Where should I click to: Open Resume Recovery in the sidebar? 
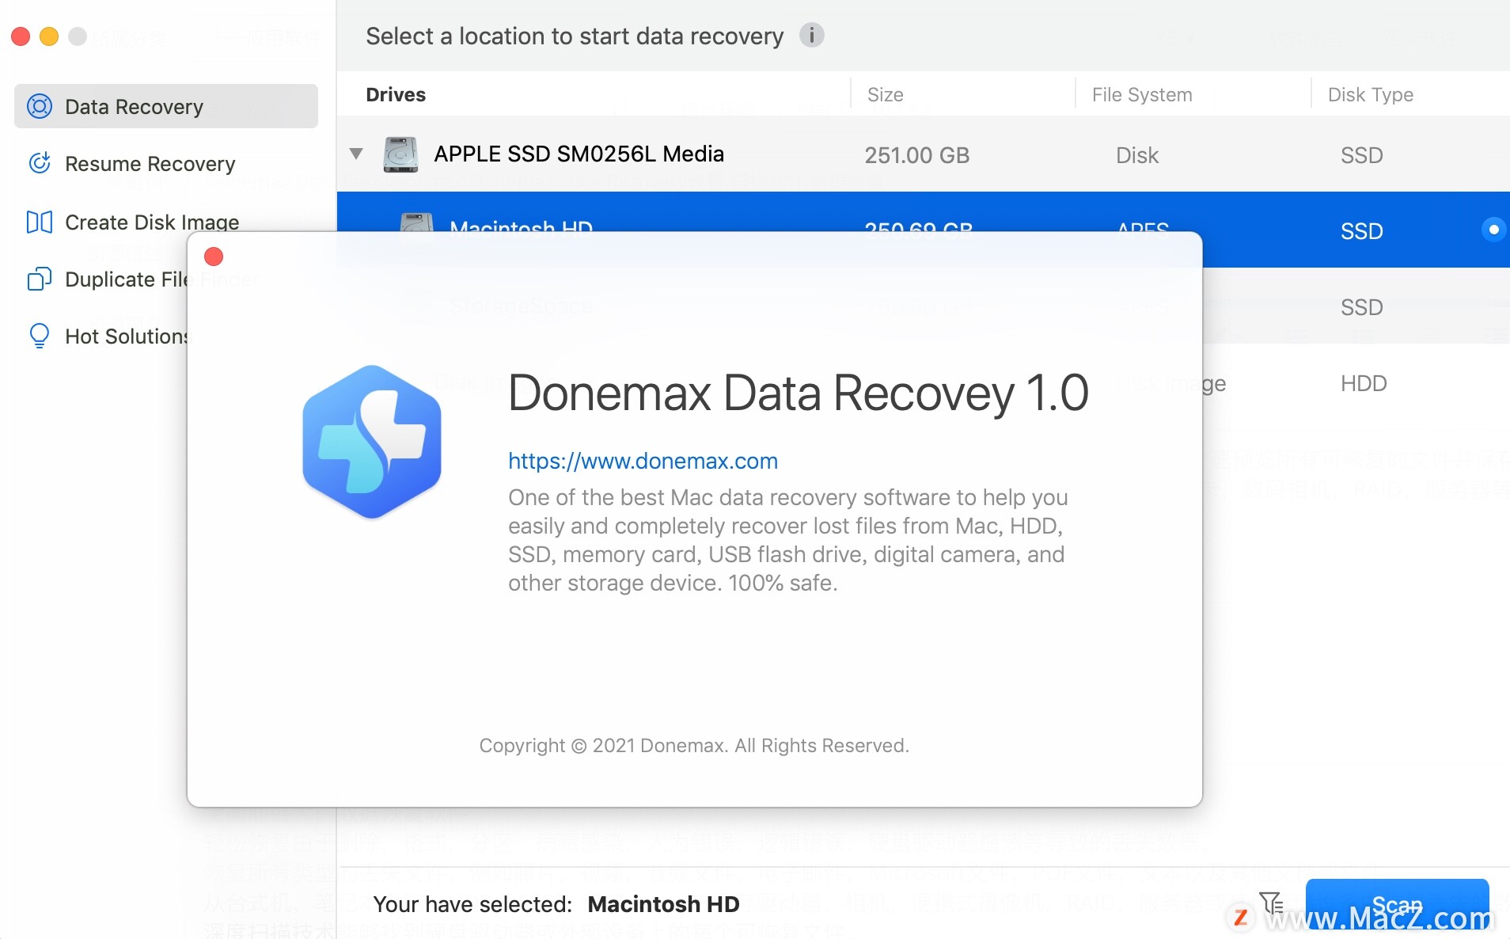150,164
